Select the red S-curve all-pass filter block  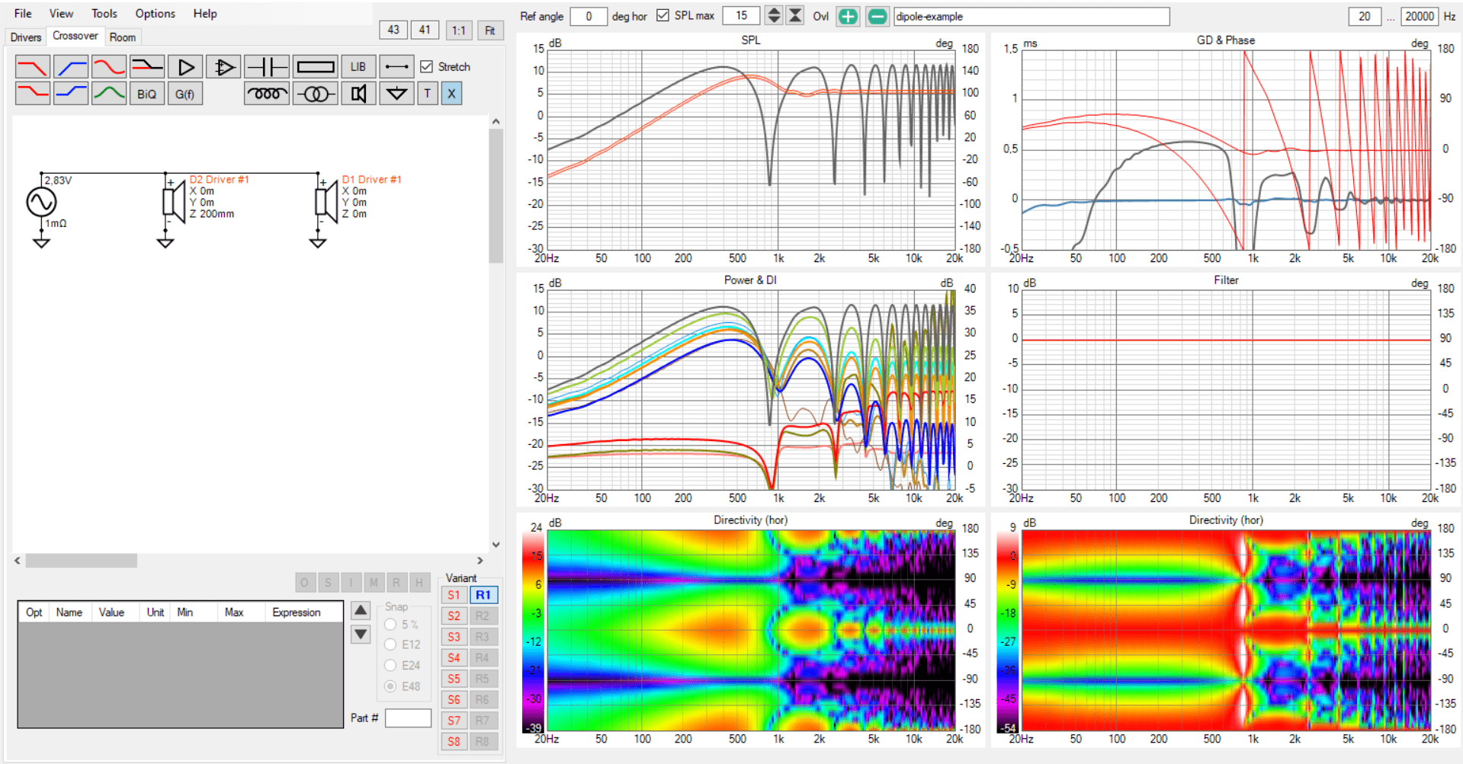click(109, 67)
